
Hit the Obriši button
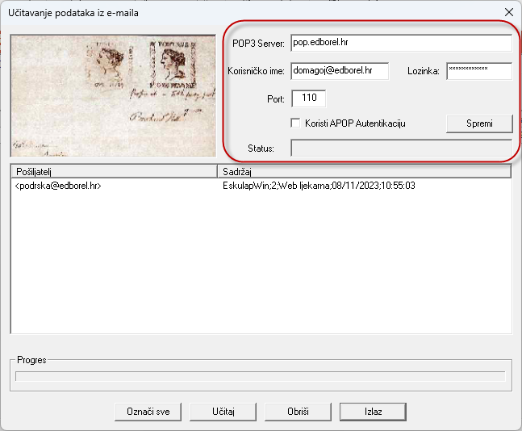[x=298, y=412]
